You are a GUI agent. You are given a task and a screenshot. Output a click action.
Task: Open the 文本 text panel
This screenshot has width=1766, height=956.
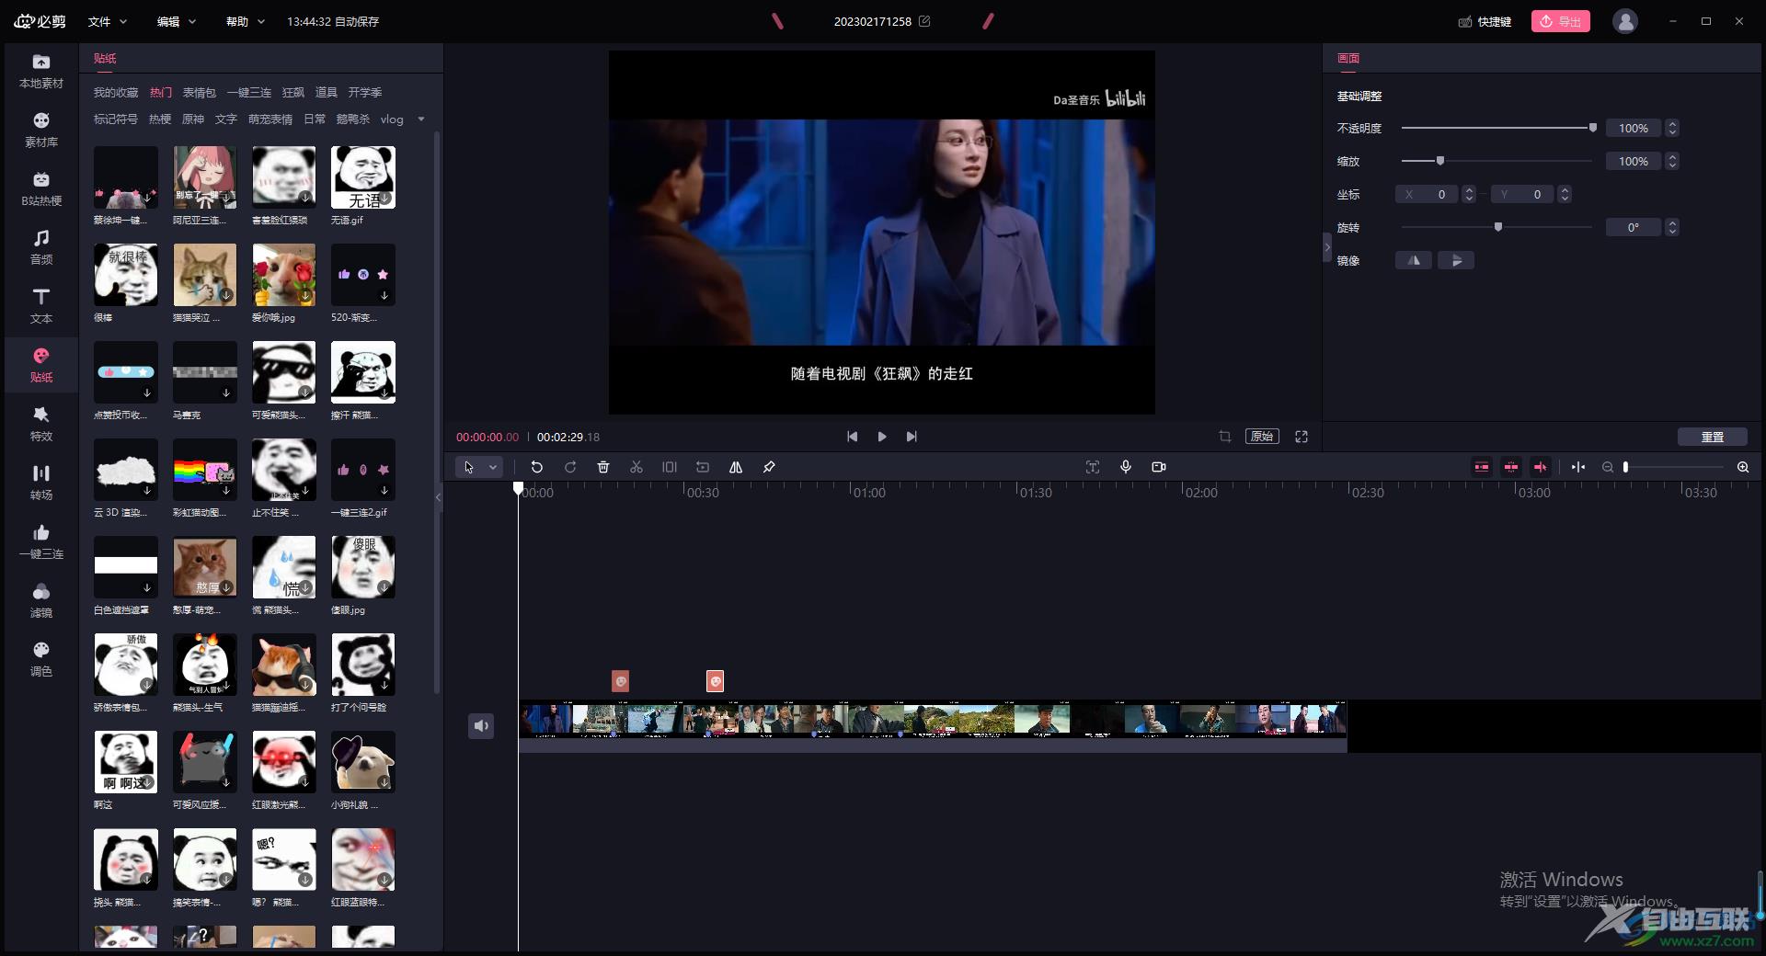coord(41,306)
